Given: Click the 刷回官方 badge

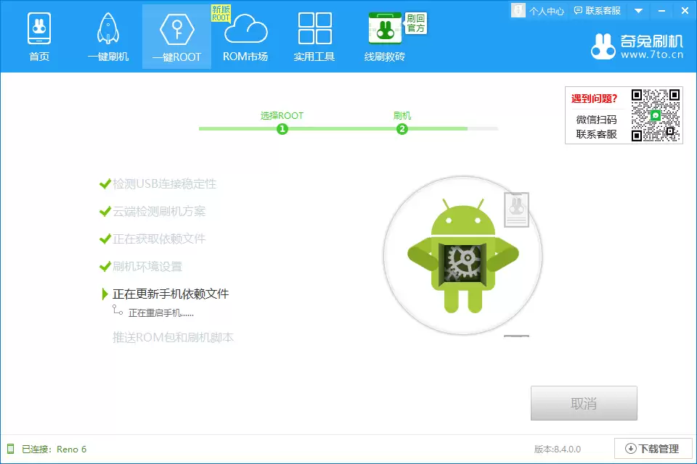Looking at the screenshot, I should (x=416, y=24).
